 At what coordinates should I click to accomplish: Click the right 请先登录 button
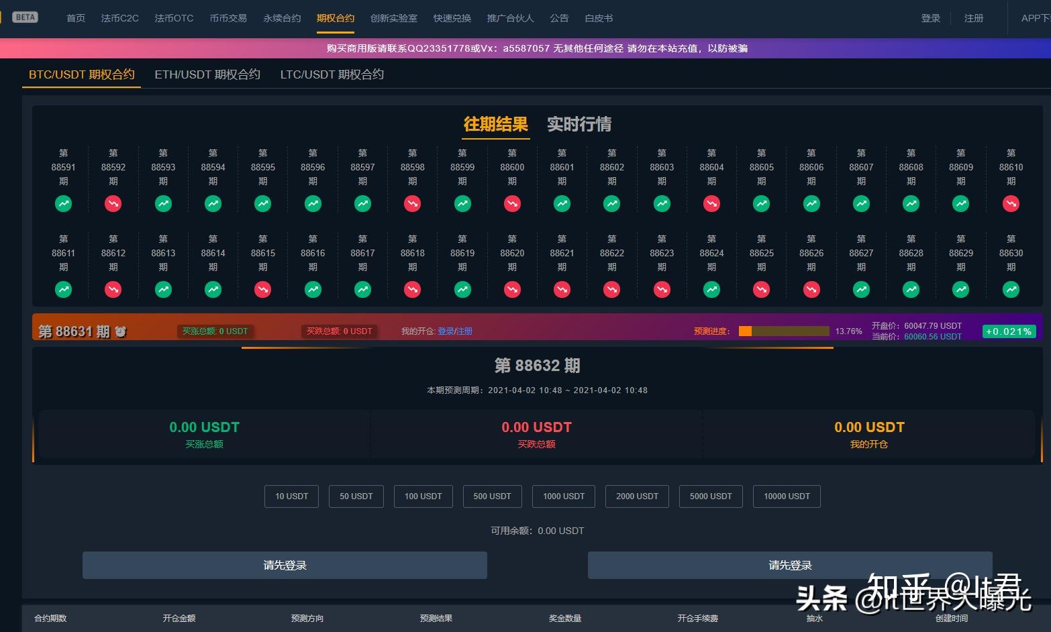790,565
